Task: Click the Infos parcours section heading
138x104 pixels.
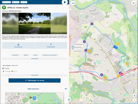Action: (33, 89)
